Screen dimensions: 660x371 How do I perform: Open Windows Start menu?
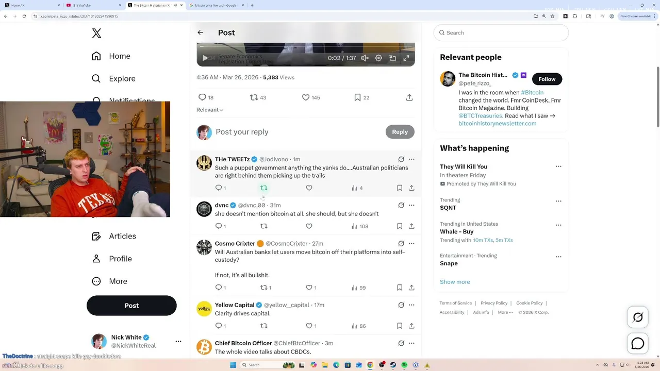(x=233, y=365)
